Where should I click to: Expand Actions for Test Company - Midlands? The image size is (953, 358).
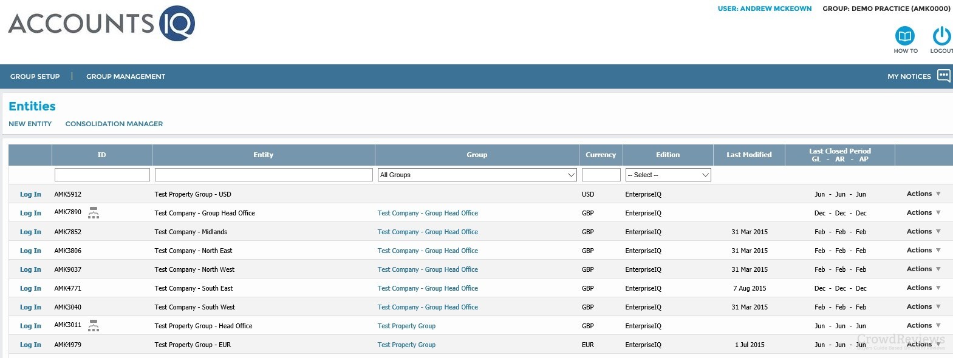click(x=923, y=231)
